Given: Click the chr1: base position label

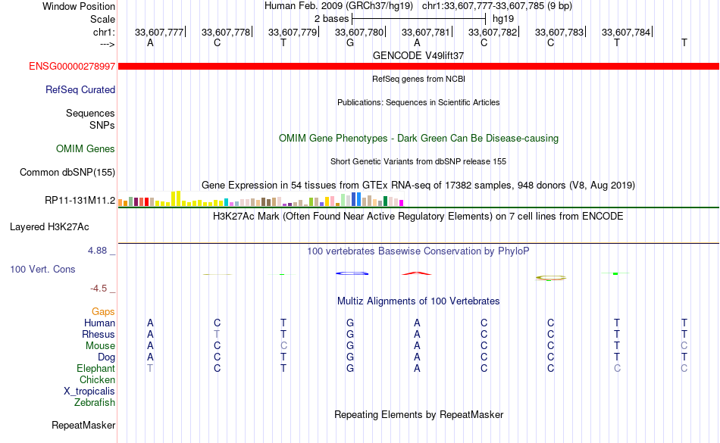Looking at the screenshot, I should coord(104,32).
